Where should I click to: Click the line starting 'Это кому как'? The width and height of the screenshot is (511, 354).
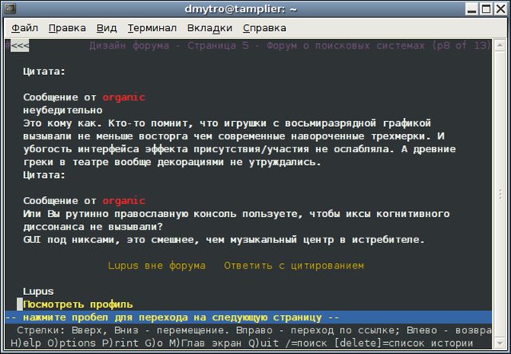227,124
